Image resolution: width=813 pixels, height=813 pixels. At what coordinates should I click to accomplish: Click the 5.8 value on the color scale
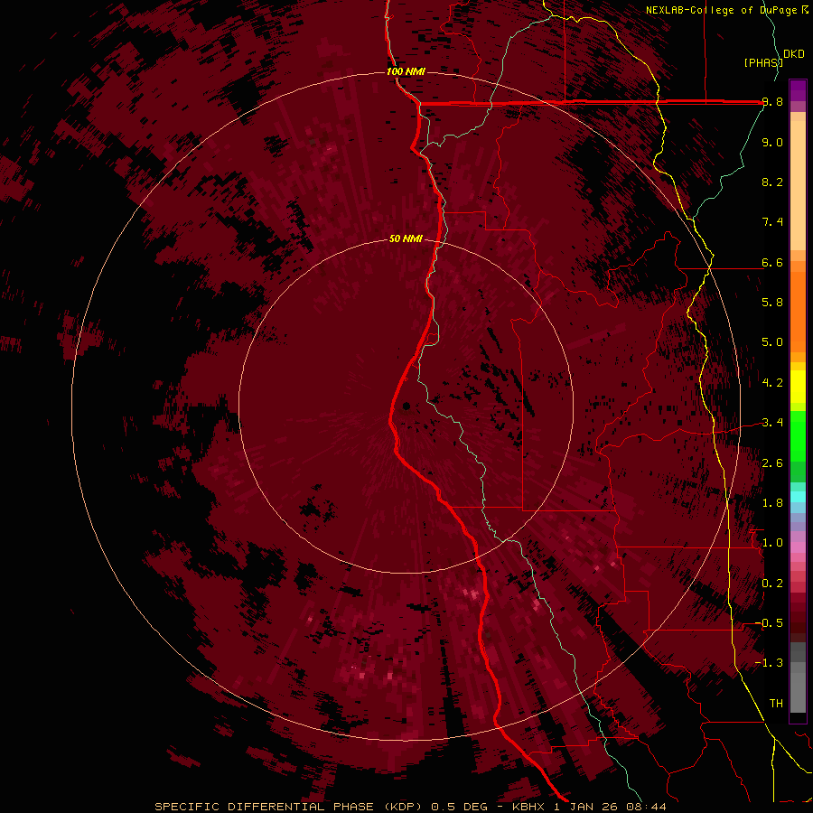click(x=772, y=303)
